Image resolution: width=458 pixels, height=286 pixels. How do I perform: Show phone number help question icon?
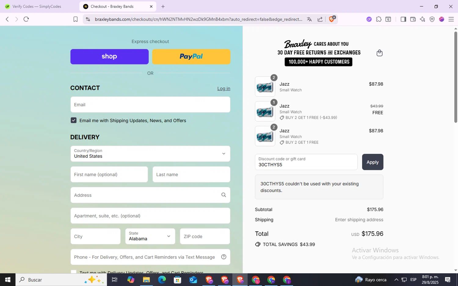[x=224, y=257]
